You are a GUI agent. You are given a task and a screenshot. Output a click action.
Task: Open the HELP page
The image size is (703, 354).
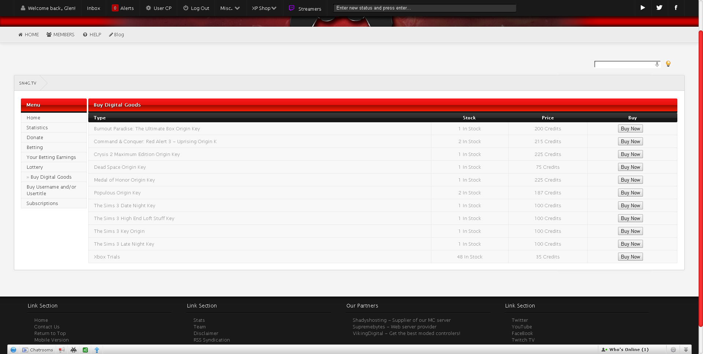92,35
